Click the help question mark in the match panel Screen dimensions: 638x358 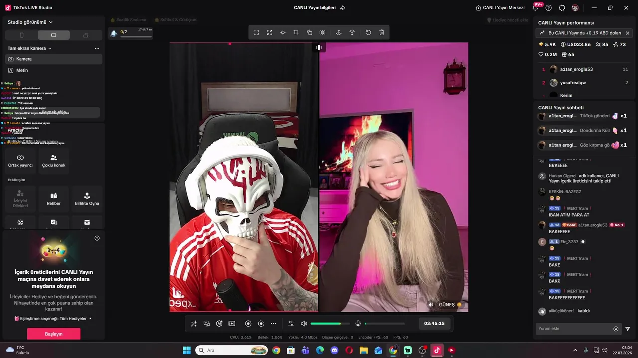[97, 238]
